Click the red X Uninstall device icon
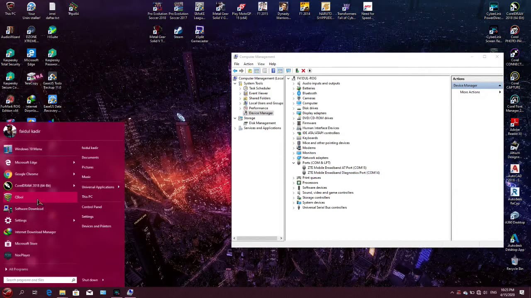 pos(303,71)
